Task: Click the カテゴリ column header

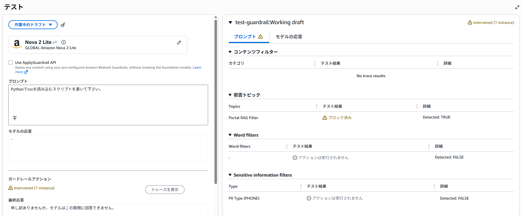Action: point(236,63)
